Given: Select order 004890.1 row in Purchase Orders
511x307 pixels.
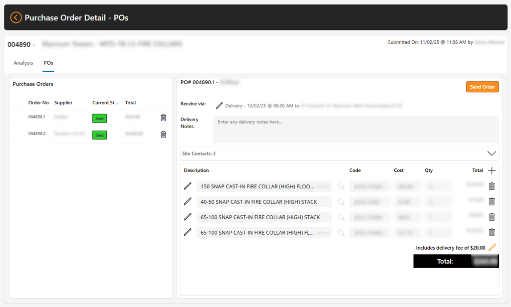Looking at the screenshot, I should click(x=90, y=118).
